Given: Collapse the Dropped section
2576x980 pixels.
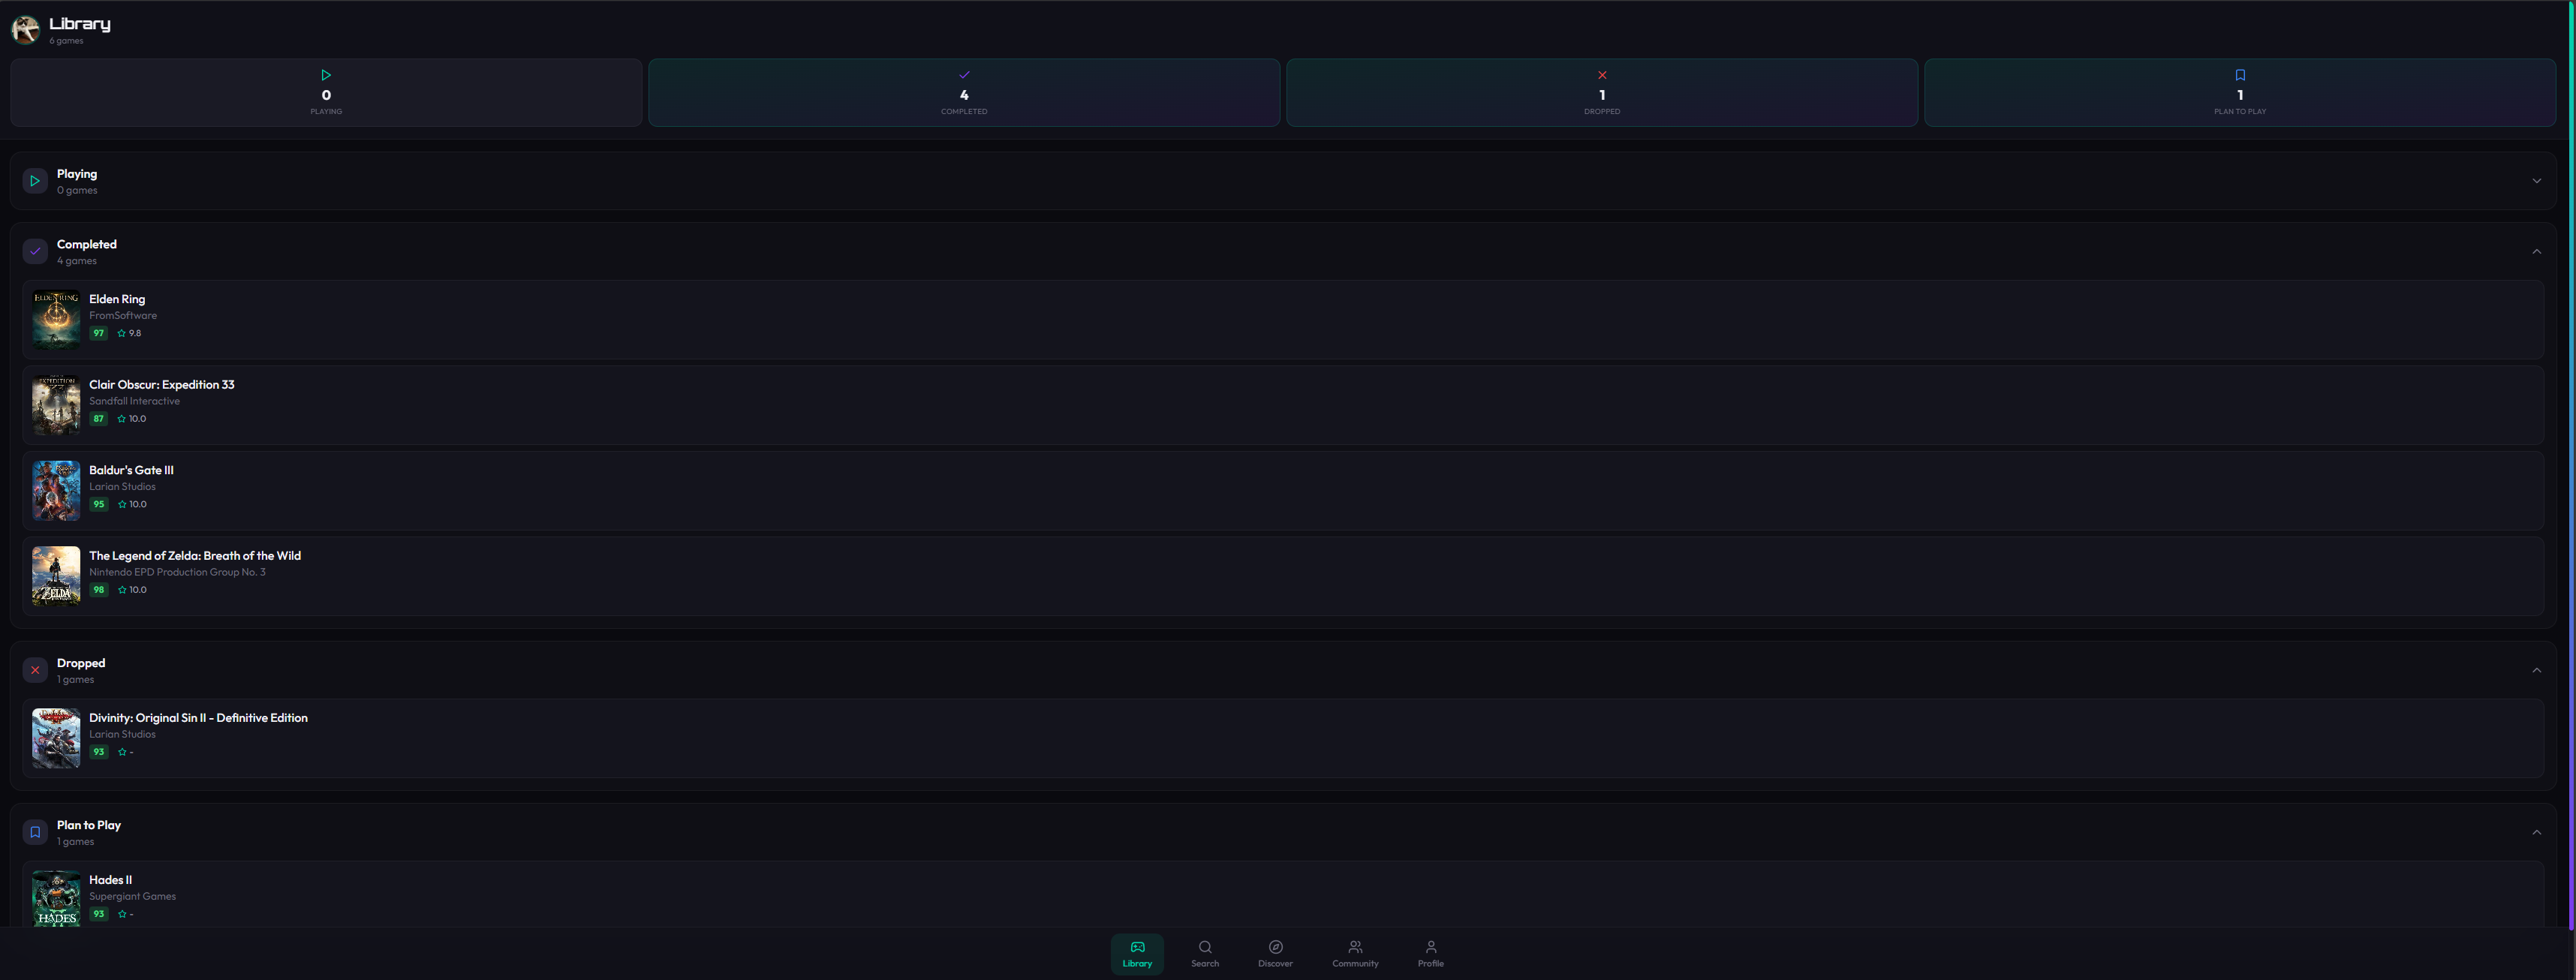Looking at the screenshot, I should 2537,670.
